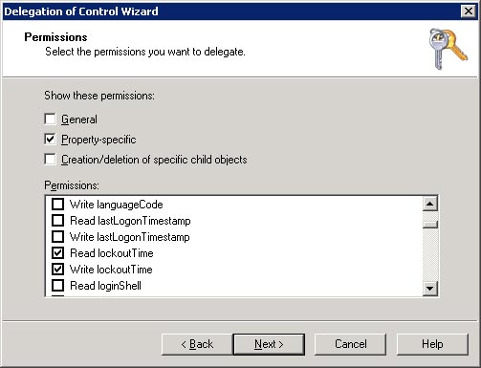Open Help for the wizard
The image size is (481, 368).
click(432, 344)
